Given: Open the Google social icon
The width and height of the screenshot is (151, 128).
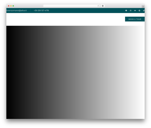Looking at the screenshot, I should coord(140,11).
